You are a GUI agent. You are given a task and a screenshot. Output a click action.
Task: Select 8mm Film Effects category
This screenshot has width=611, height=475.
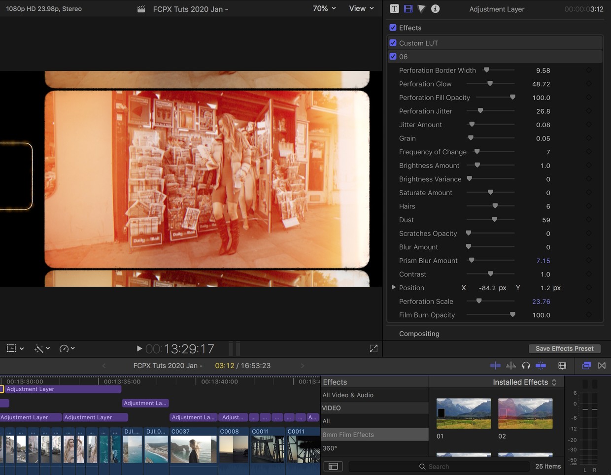(348, 435)
